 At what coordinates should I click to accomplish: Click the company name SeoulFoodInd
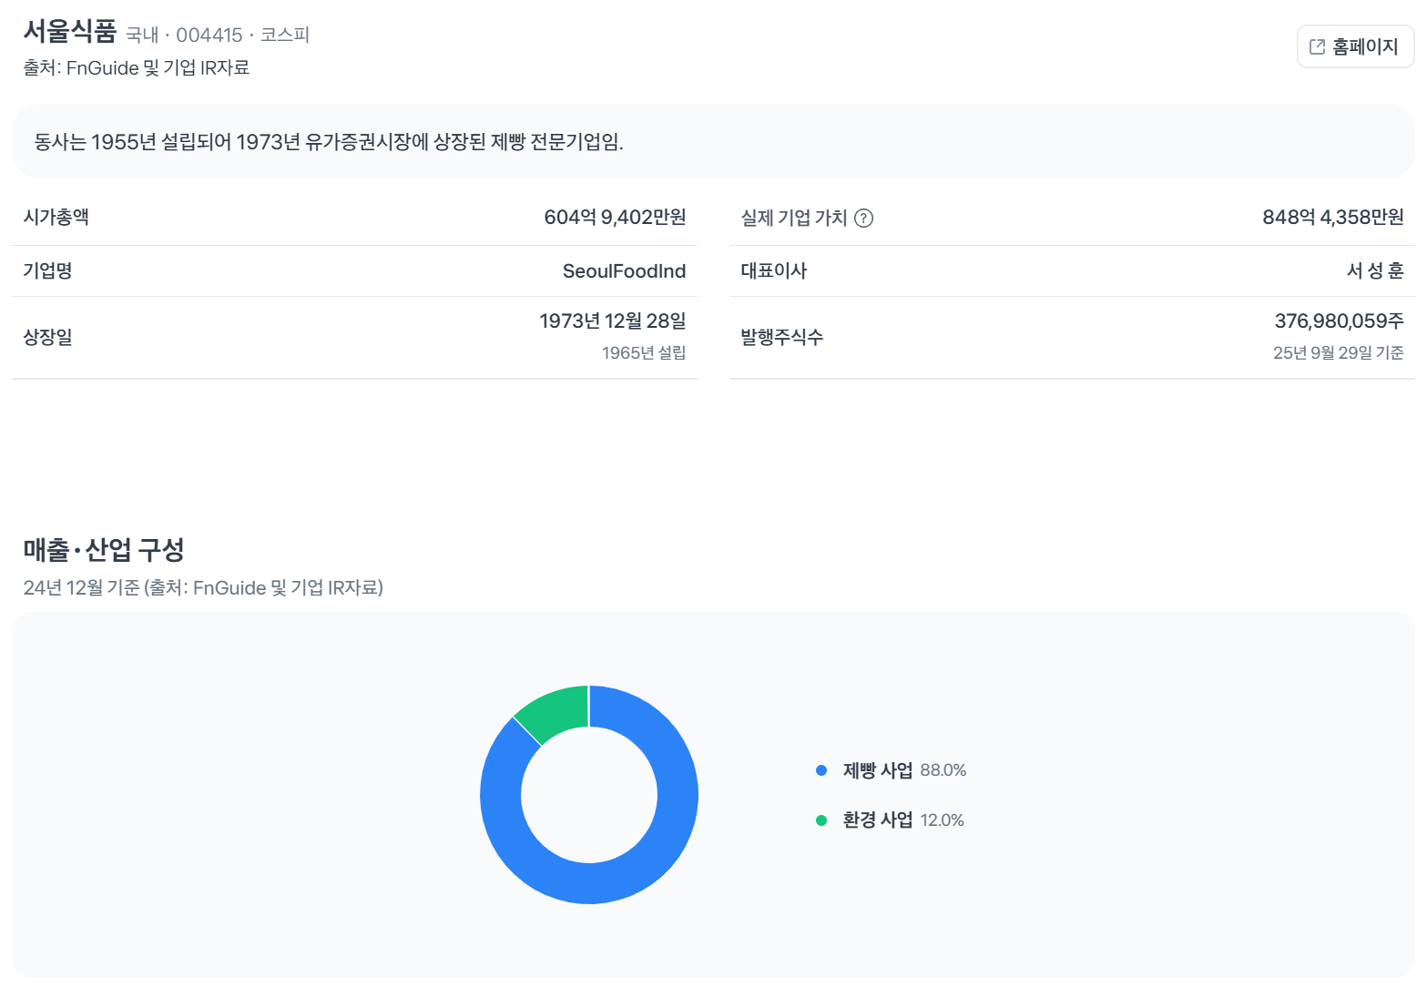click(624, 270)
